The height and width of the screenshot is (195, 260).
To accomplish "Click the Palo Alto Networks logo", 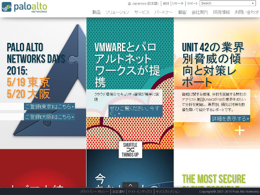I will click(24, 7).
